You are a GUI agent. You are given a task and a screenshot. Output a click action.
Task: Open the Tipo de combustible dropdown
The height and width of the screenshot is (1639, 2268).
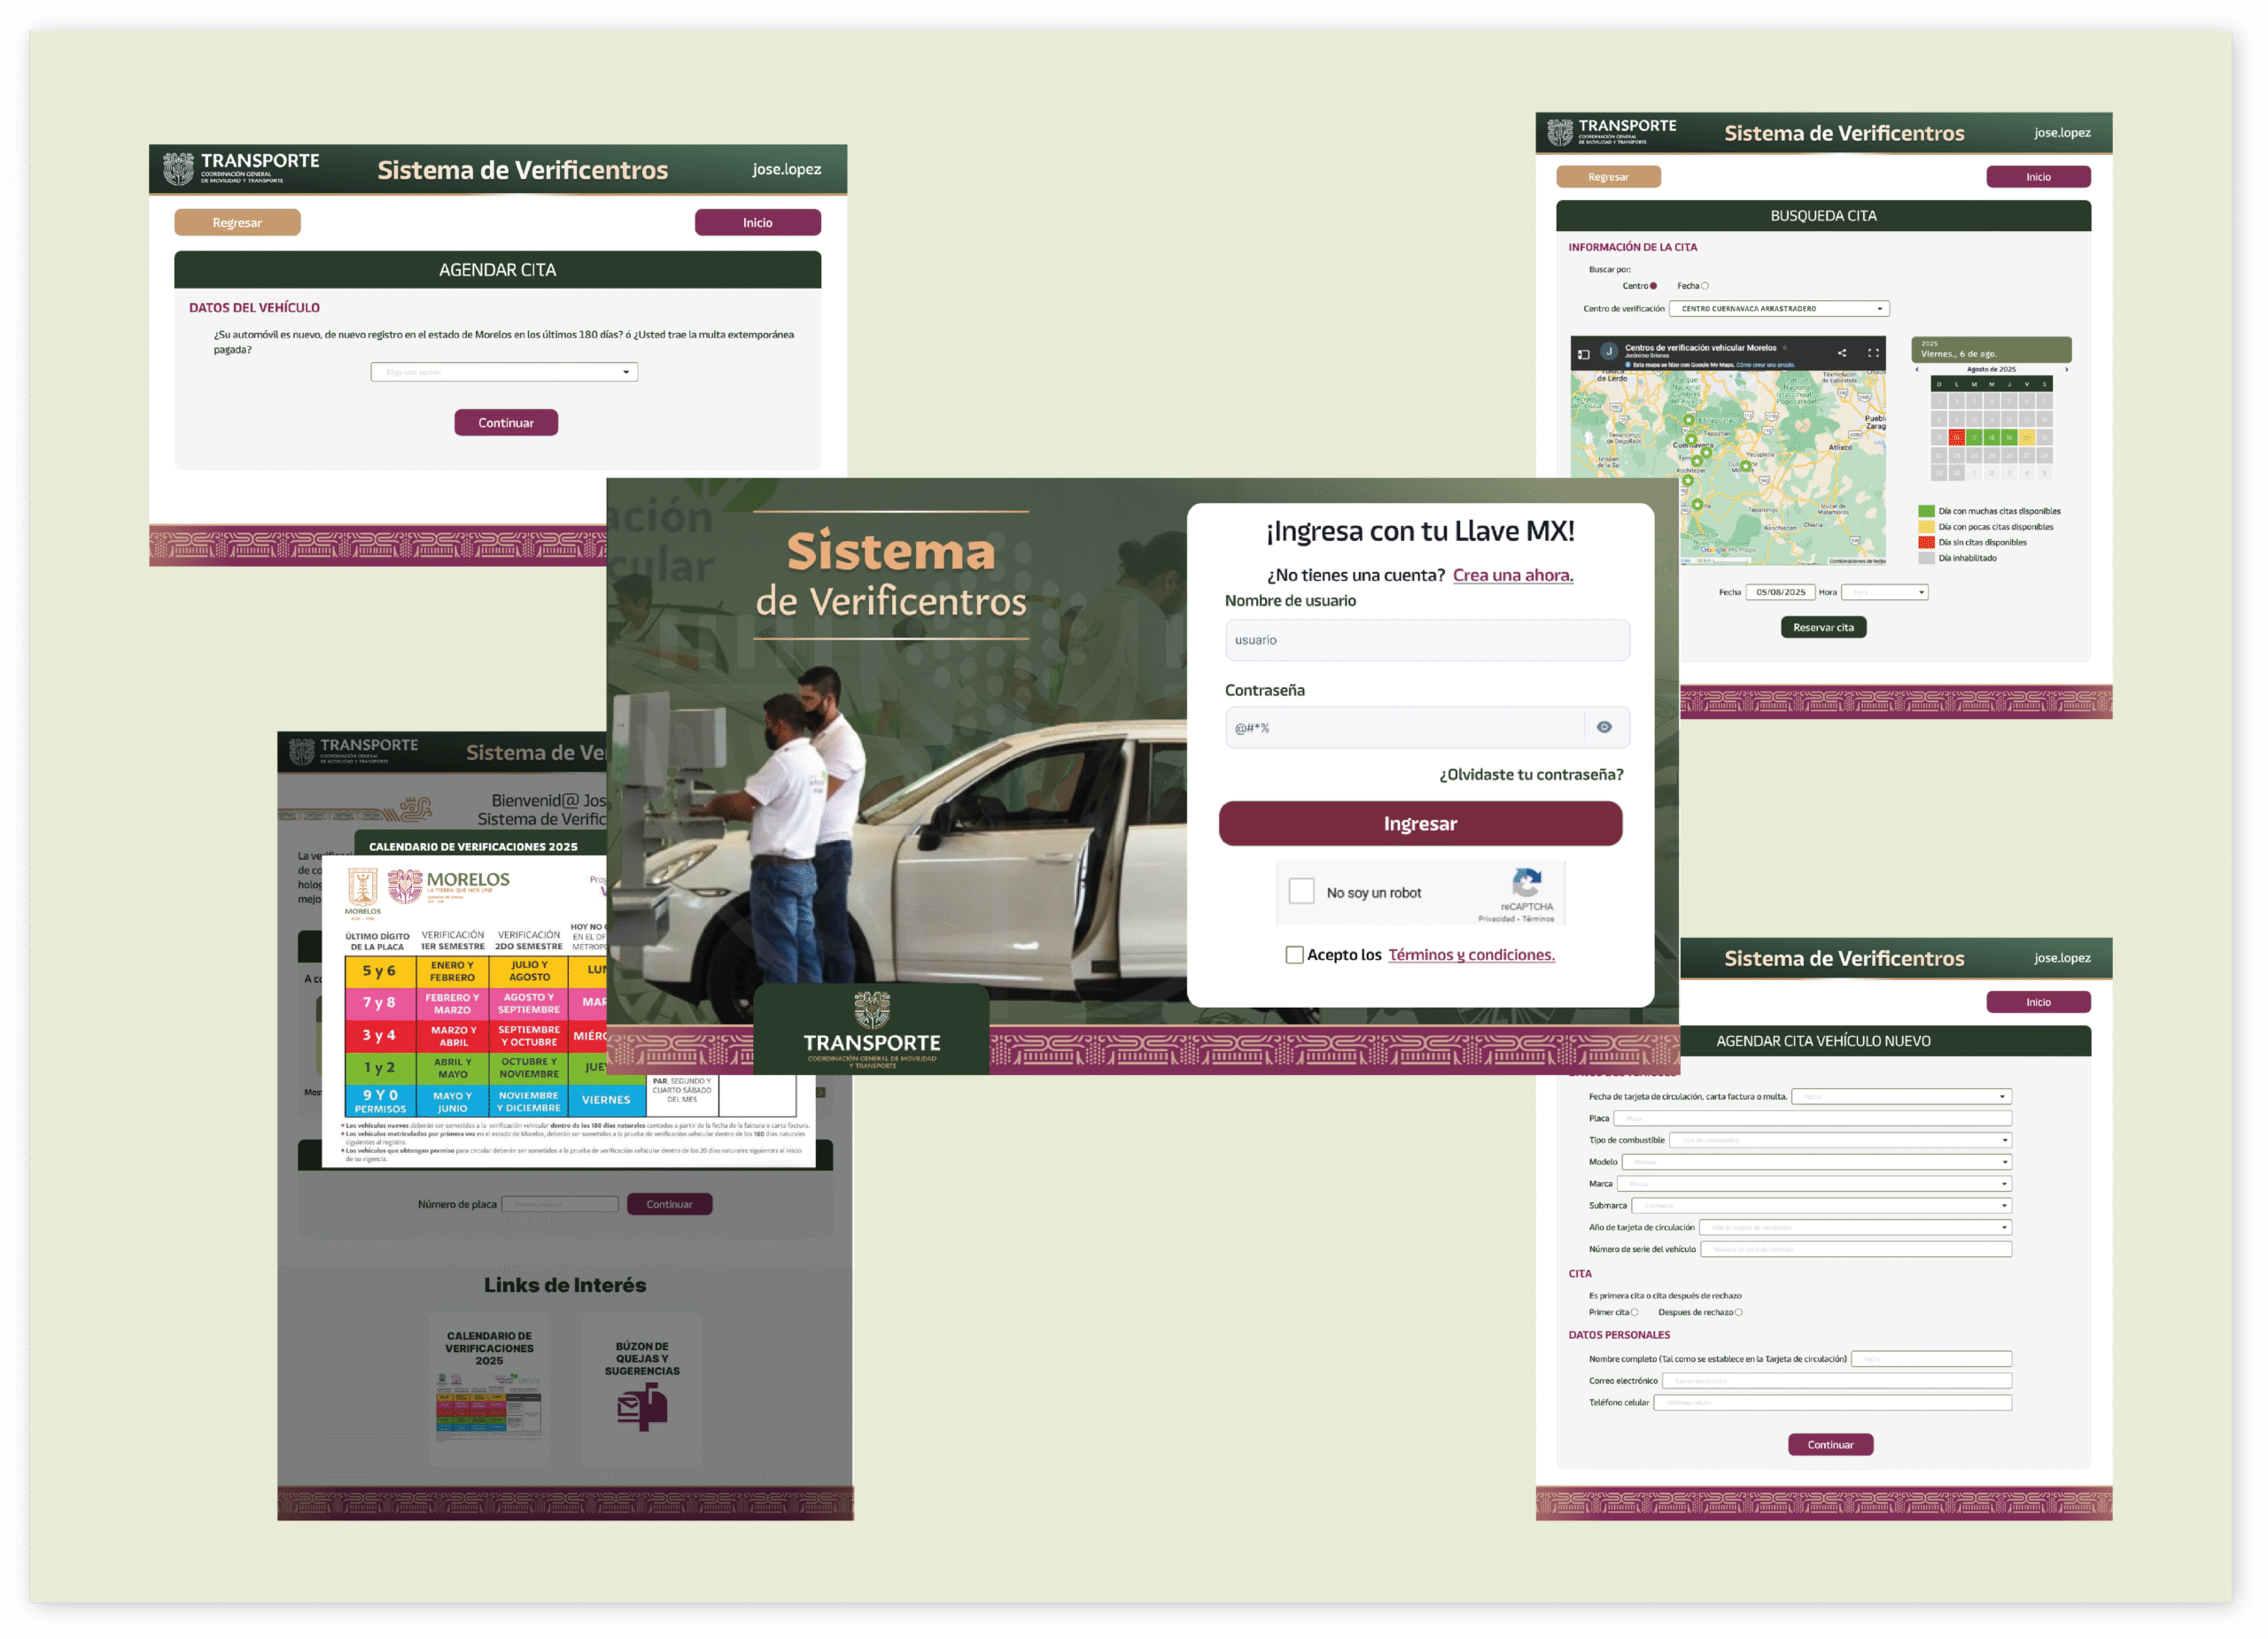(1840, 1140)
